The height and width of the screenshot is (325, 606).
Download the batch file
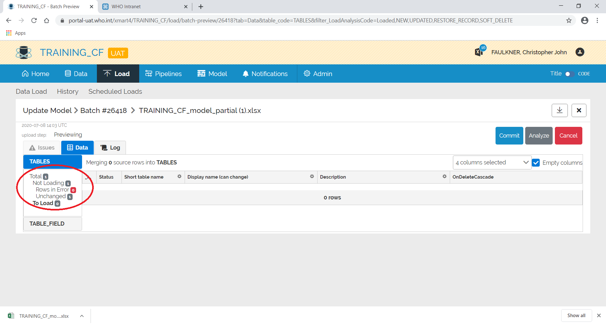[x=560, y=110]
